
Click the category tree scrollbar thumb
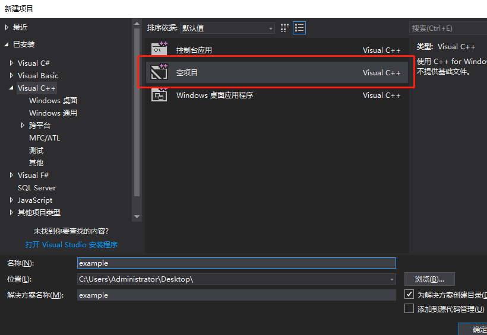[x=137, y=112]
